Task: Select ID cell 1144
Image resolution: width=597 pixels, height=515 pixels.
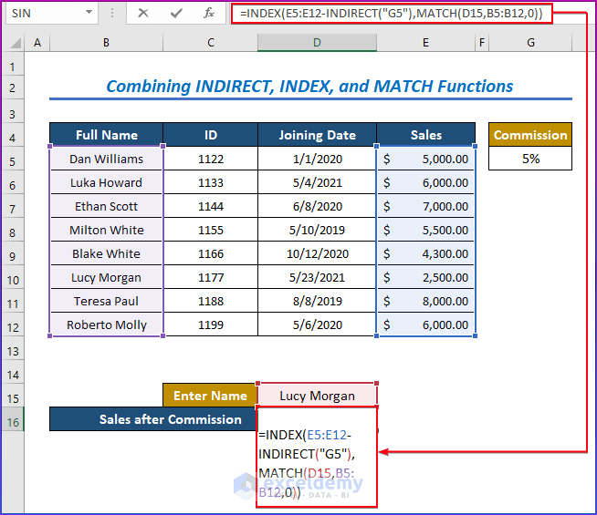Action: tap(211, 206)
